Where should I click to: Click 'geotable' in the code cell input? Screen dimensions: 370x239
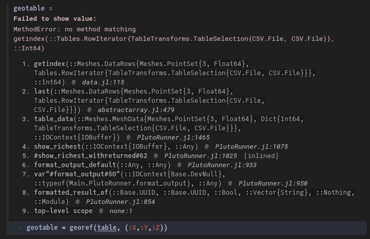click(x=42, y=227)
